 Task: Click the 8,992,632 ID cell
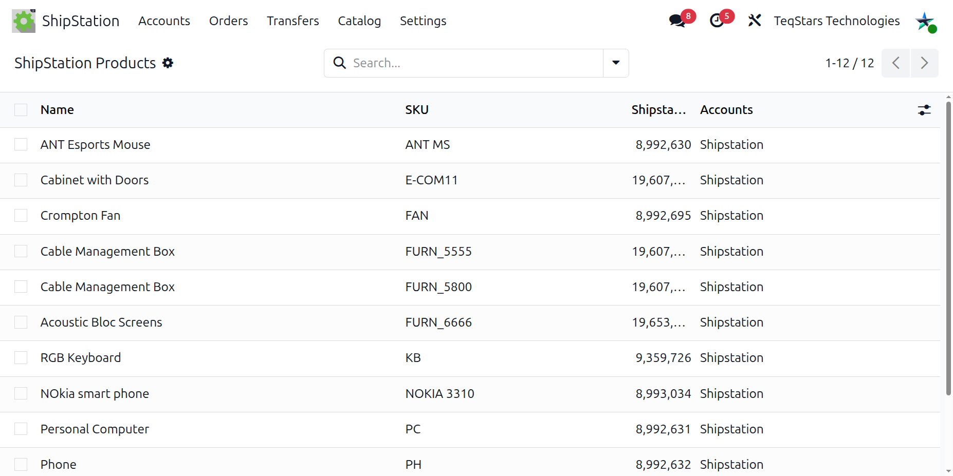click(x=663, y=464)
